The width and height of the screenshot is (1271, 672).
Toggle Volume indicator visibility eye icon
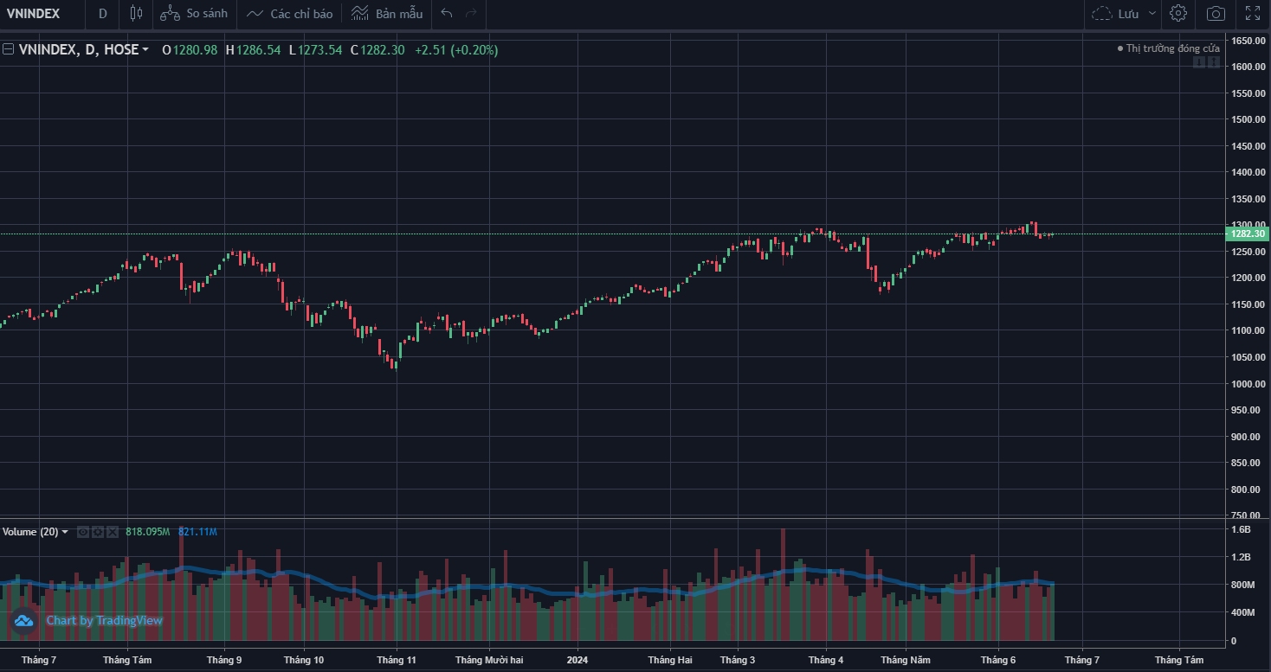pos(83,532)
